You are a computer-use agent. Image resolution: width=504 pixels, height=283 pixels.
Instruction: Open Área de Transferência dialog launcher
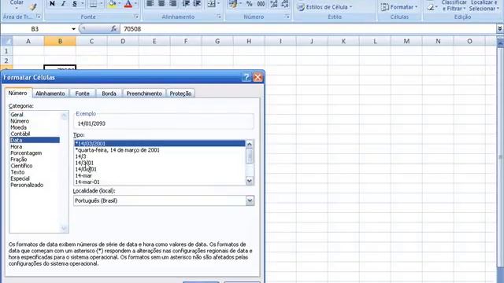39,17
